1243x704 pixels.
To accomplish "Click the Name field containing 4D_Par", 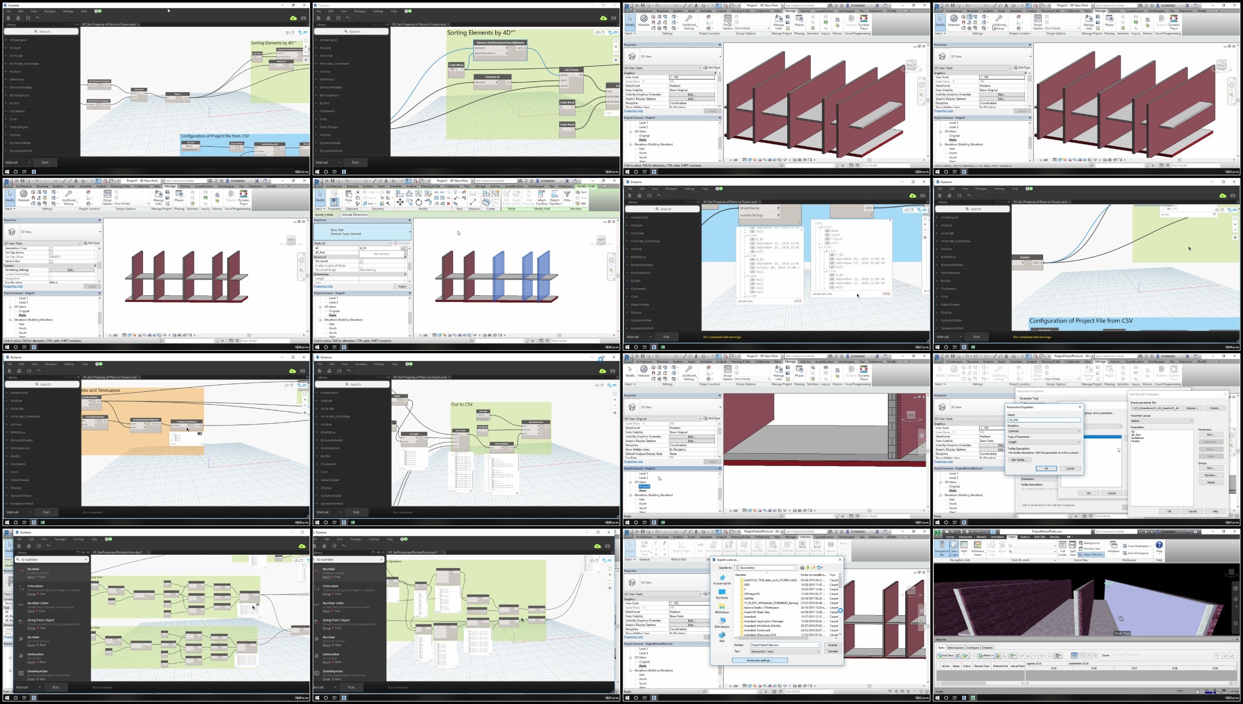I will click(x=1044, y=420).
